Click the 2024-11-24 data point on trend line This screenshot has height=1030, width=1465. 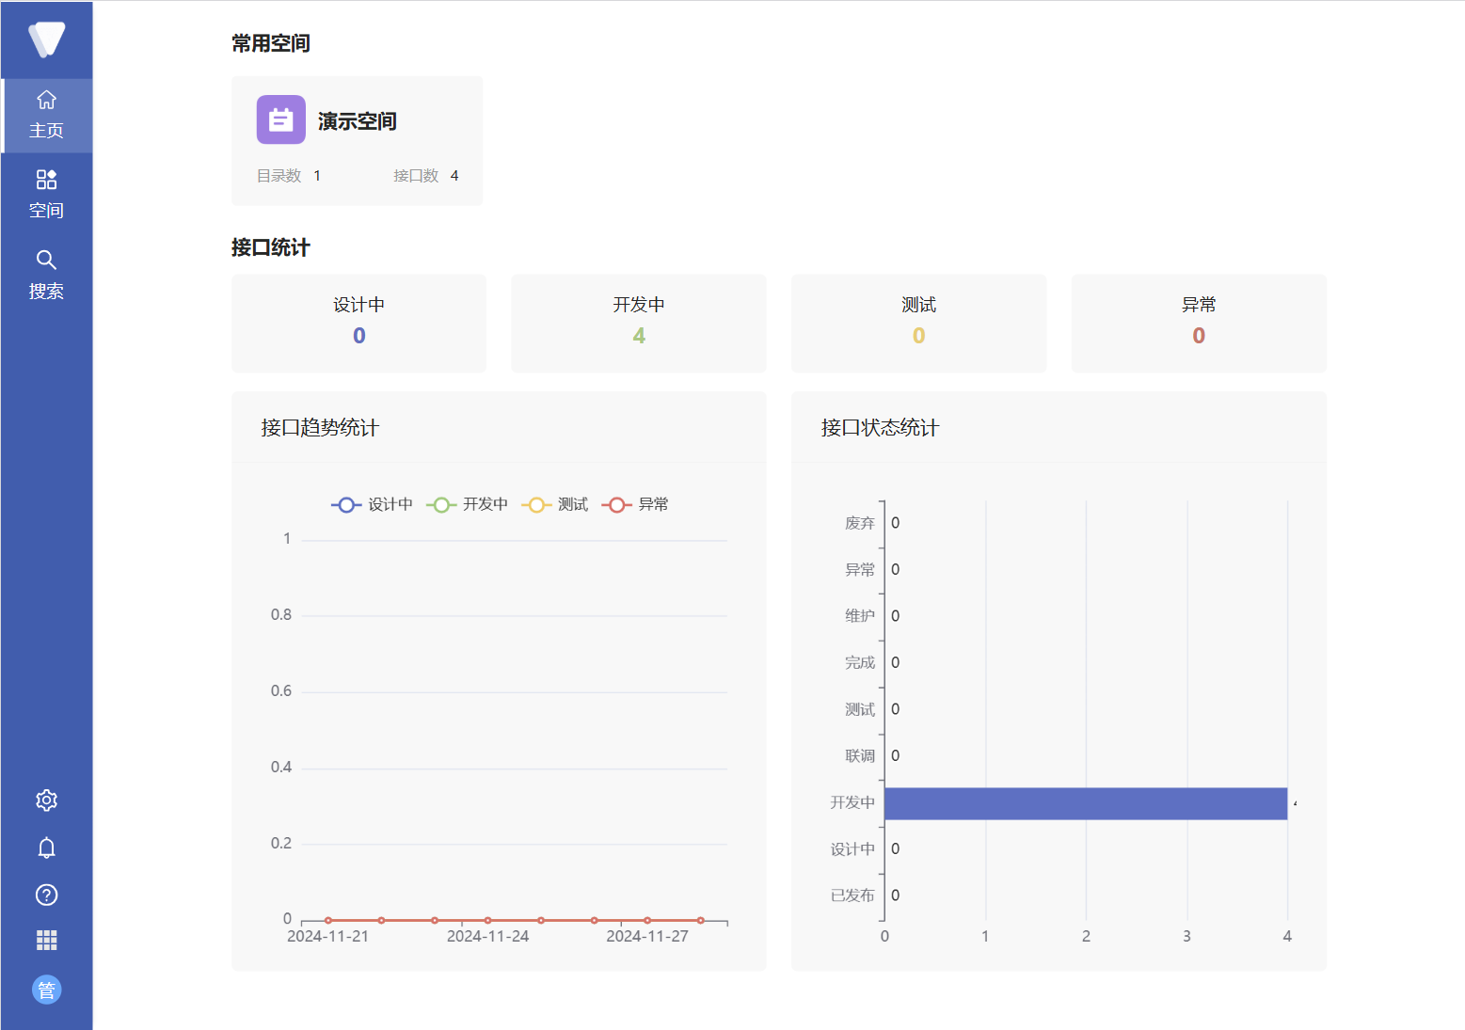click(487, 920)
